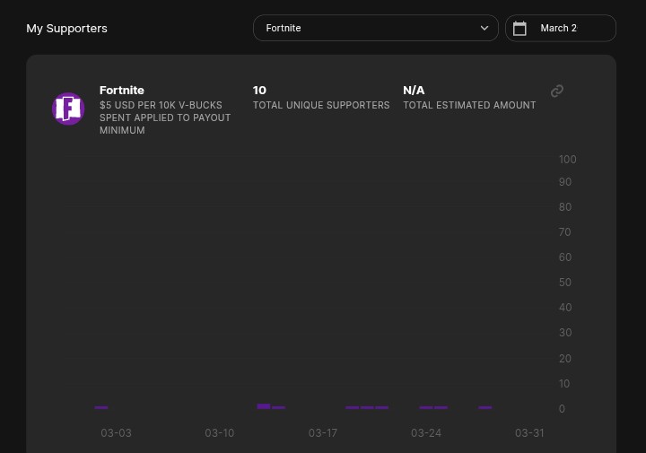Click the '10' total unique supporters value
This screenshot has height=453, width=646.
pyautogui.click(x=259, y=91)
